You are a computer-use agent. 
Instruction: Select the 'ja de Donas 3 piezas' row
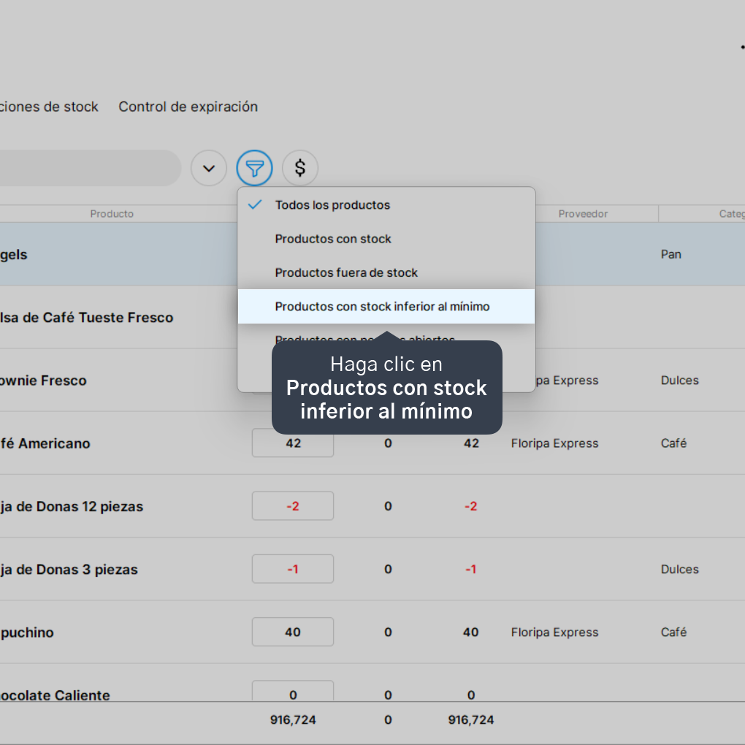(x=372, y=569)
